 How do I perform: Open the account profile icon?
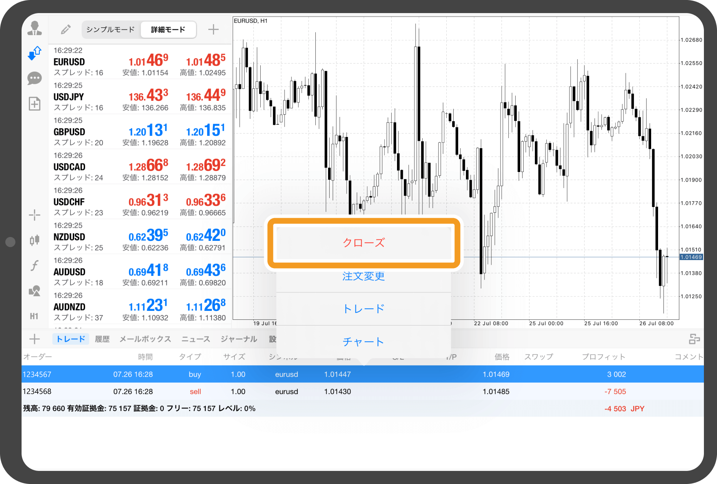(35, 28)
